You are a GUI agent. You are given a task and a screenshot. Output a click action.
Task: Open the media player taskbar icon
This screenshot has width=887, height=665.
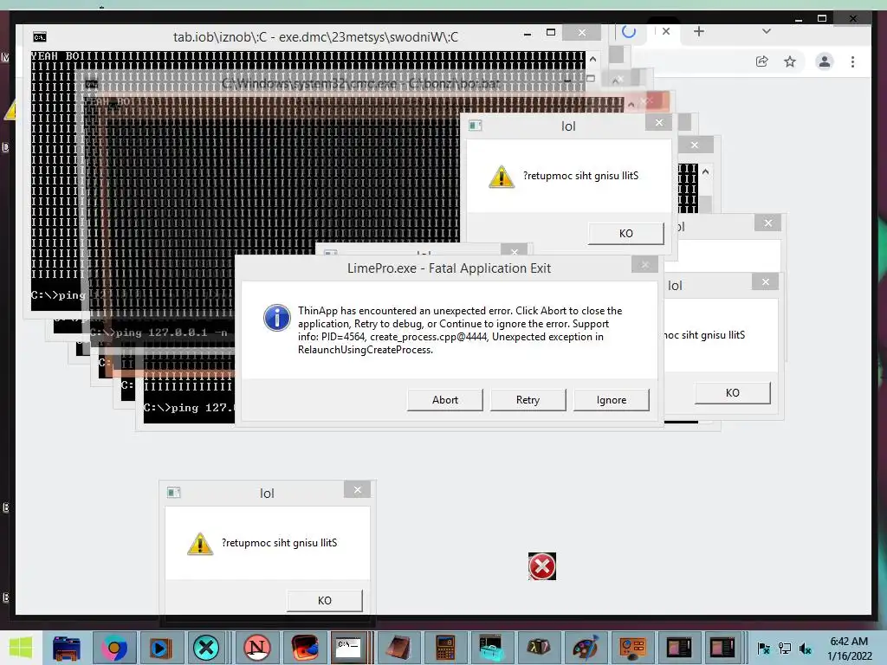[160, 648]
